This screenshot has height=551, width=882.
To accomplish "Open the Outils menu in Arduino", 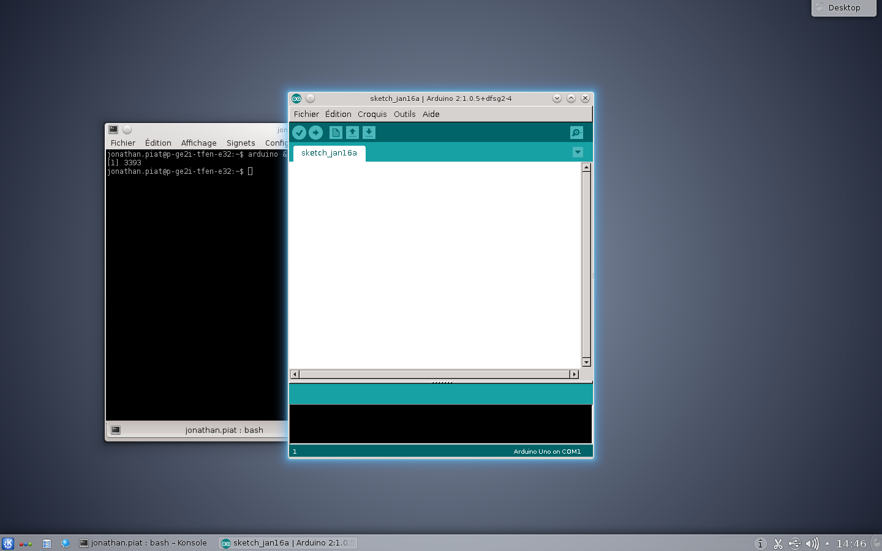I will pos(404,114).
